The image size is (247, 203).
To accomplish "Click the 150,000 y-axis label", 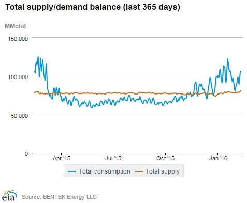I will [x=18, y=39].
